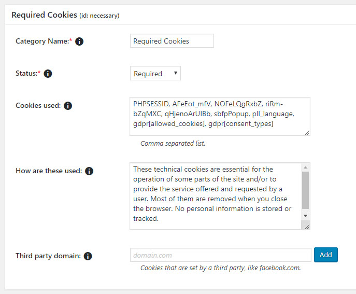The width and height of the screenshot is (356, 294).
Task: Click the info icon beside Category Name
Action: [79, 41]
